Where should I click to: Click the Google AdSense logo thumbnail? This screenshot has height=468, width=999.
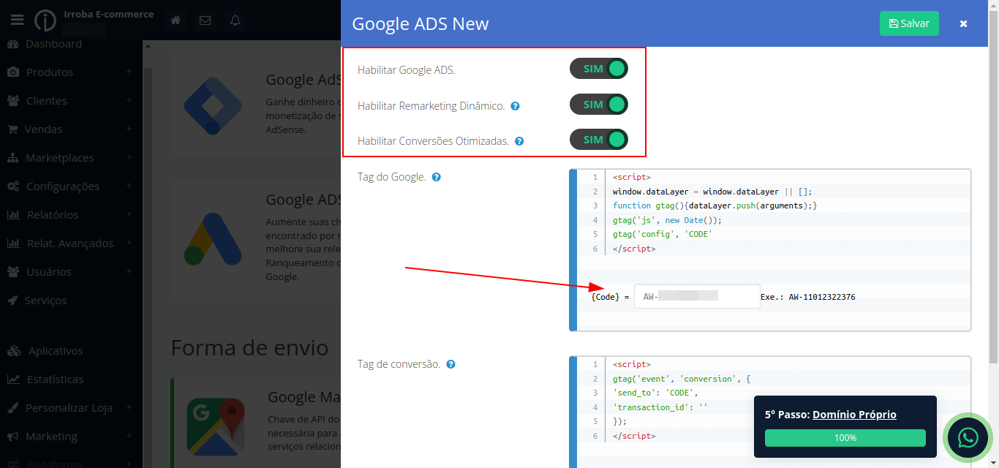click(x=213, y=105)
